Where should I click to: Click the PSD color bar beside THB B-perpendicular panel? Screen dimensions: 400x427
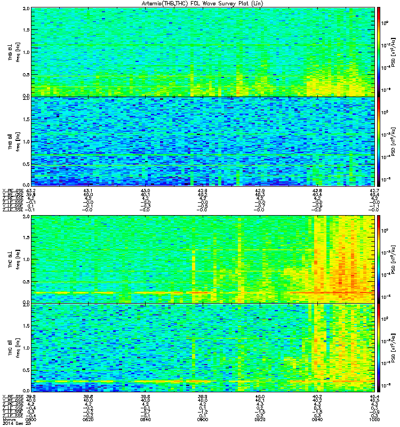pyautogui.click(x=379, y=52)
